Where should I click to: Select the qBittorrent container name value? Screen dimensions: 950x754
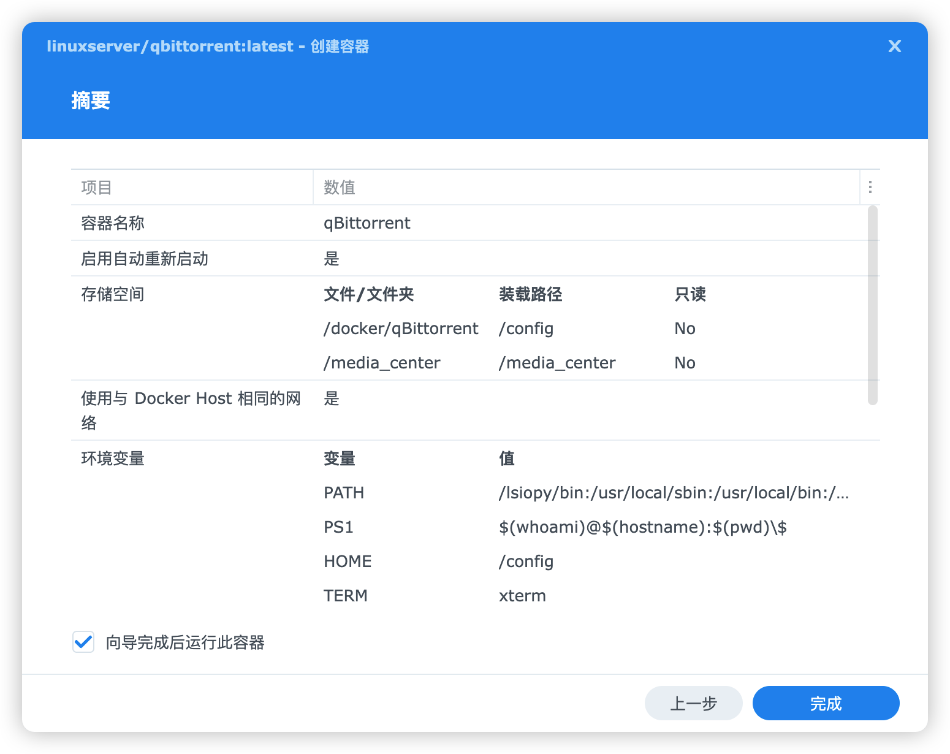coord(367,223)
